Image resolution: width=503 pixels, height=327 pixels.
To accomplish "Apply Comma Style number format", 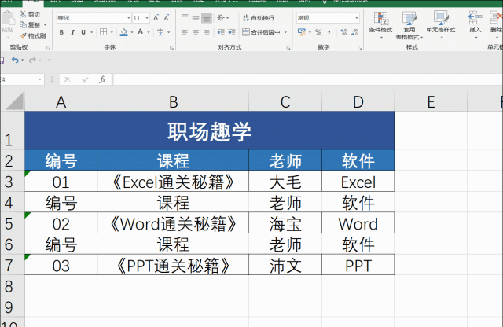I will coord(329,32).
